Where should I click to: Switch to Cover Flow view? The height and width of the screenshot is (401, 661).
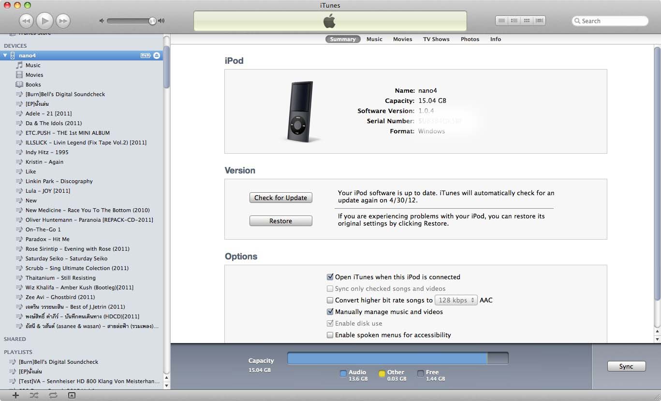(539, 21)
